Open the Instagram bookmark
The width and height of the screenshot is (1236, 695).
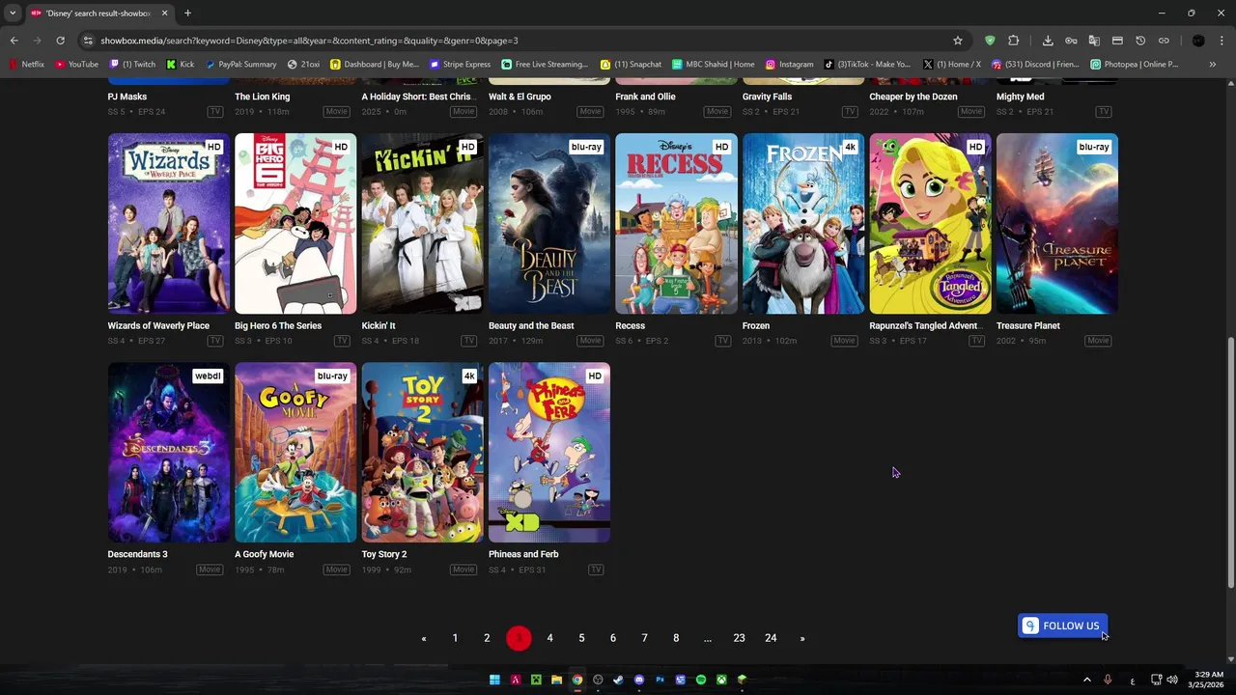(x=789, y=65)
